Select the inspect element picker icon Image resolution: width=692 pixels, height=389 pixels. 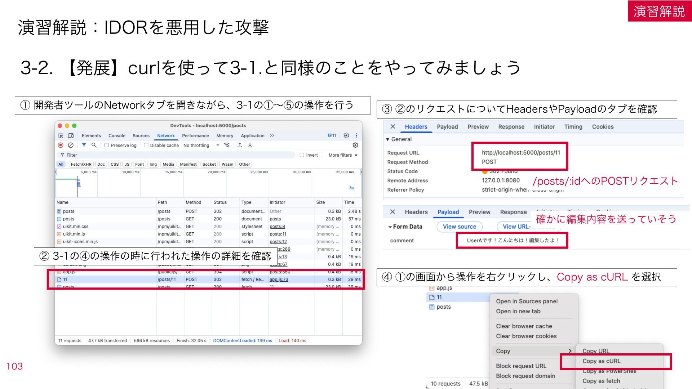tap(61, 135)
